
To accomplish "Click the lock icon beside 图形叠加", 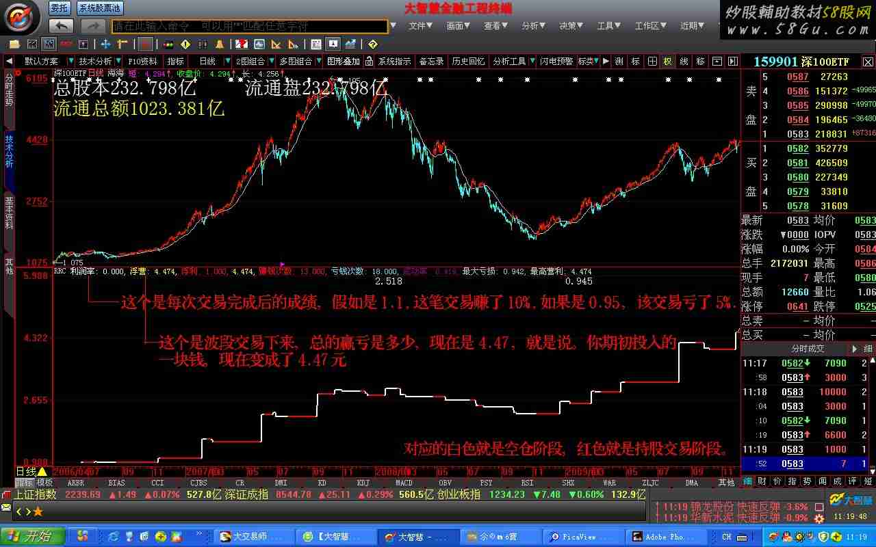I will pos(369,61).
